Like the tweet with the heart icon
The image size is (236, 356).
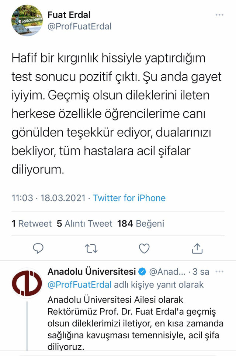pyautogui.click(x=144, y=249)
